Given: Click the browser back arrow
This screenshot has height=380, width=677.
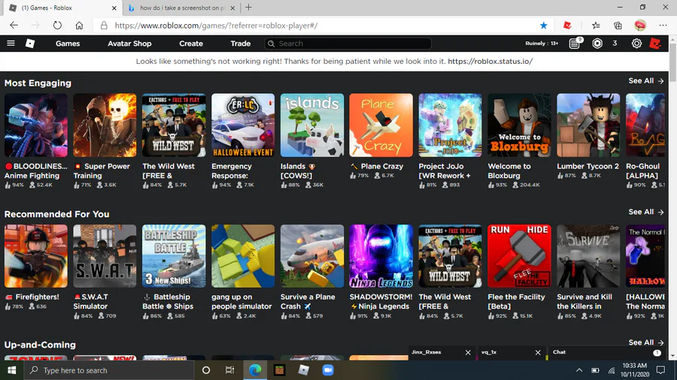Looking at the screenshot, I should click(14, 26).
